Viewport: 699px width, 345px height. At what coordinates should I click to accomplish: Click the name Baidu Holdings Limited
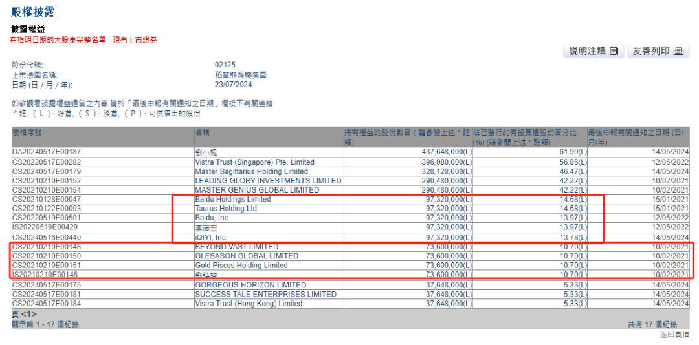click(233, 200)
